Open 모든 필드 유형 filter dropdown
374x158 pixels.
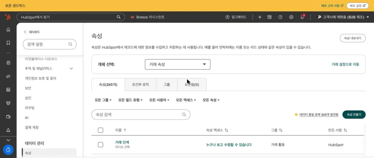(130, 100)
